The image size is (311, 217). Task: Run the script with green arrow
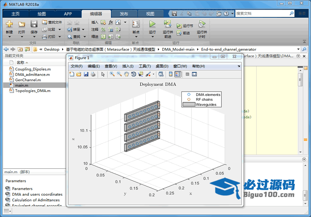pyautogui.click(x=152, y=24)
